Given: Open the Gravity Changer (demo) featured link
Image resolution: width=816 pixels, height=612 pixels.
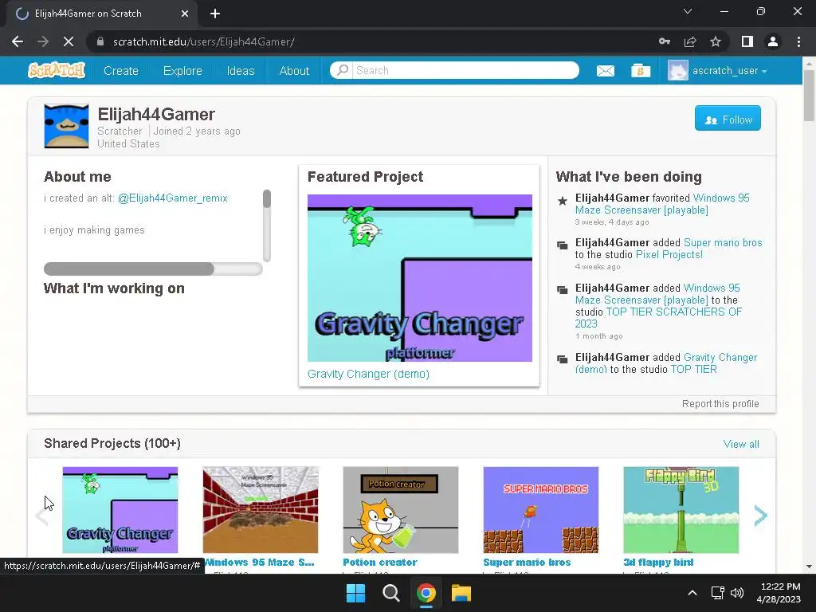Looking at the screenshot, I should (368, 375).
